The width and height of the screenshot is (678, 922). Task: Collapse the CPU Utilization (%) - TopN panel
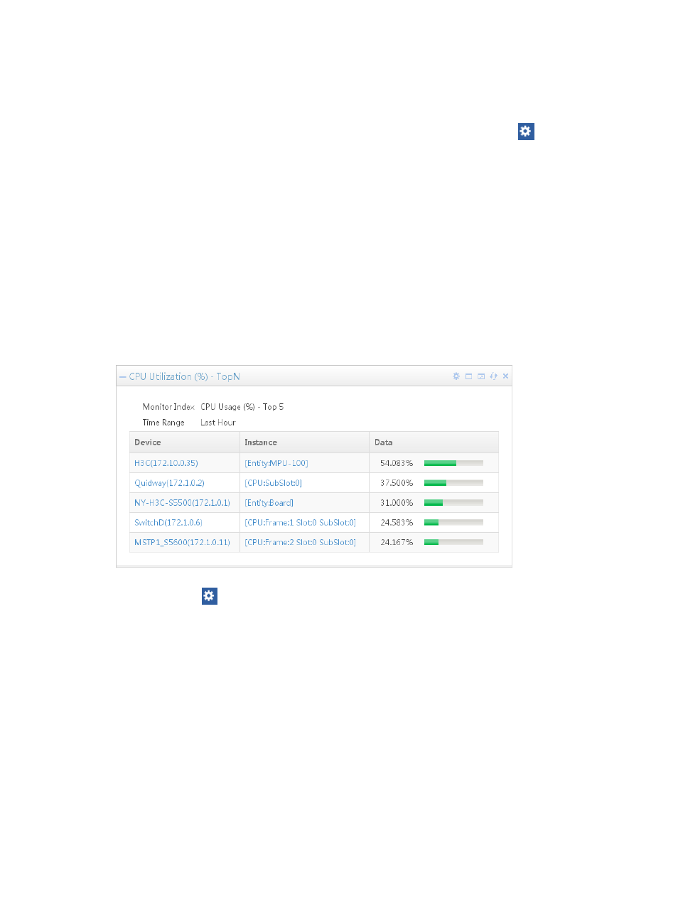tap(123, 377)
